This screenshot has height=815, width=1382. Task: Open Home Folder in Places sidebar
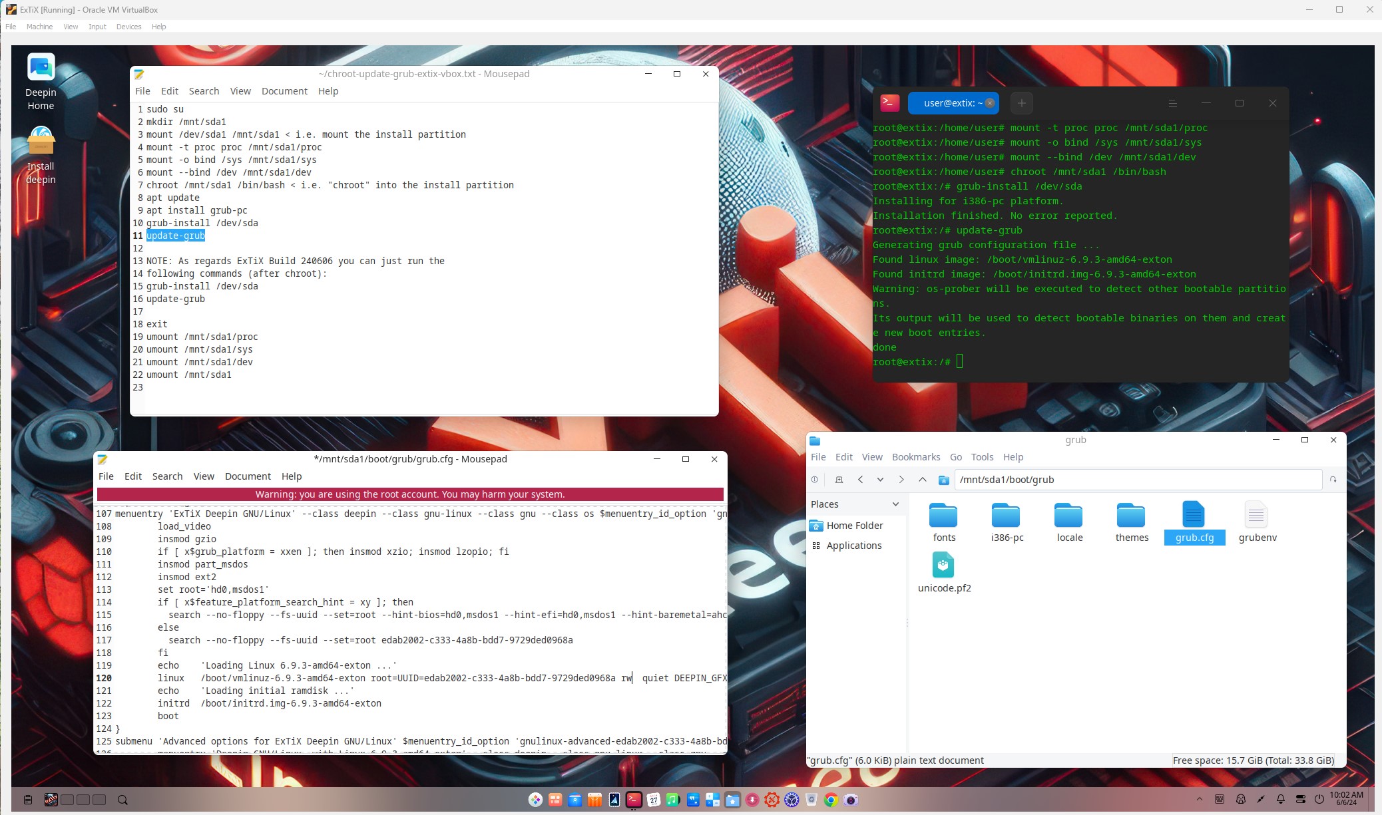tap(847, 526)
